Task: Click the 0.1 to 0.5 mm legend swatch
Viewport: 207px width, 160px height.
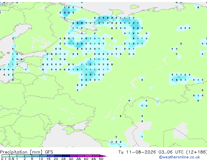Action: [x=6, y=156]
